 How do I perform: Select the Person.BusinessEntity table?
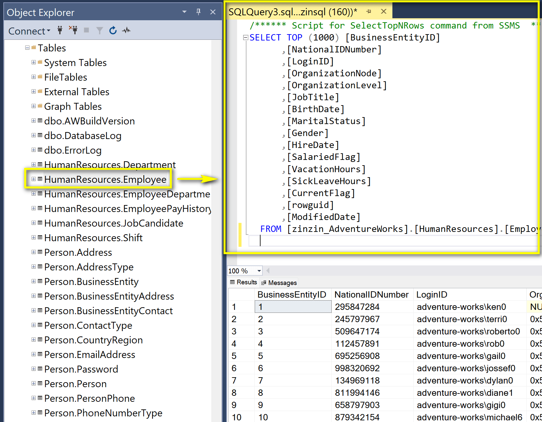pyautogui.click(x=92, y=282)
